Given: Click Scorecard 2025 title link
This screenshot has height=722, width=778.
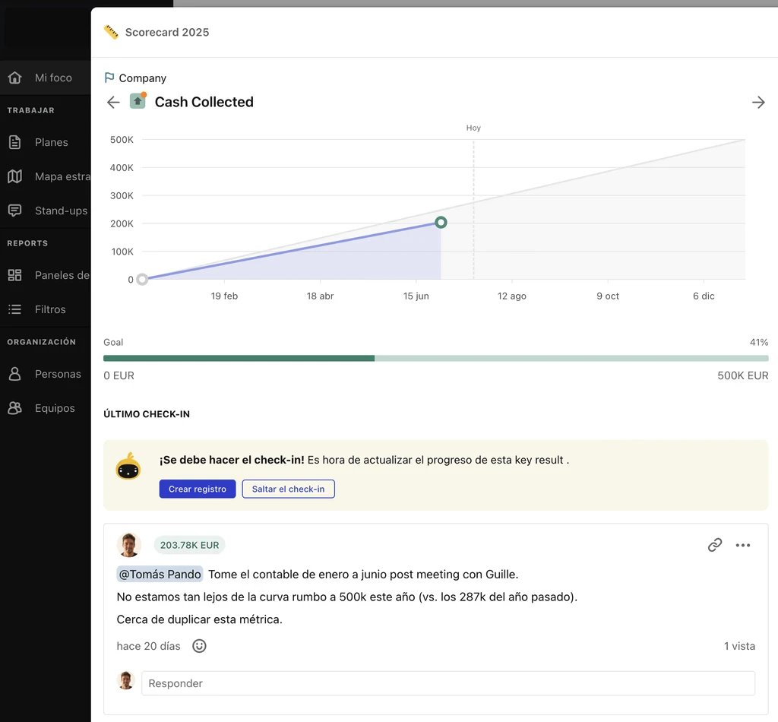Looking at the screenshot, I should click(167, 32).
